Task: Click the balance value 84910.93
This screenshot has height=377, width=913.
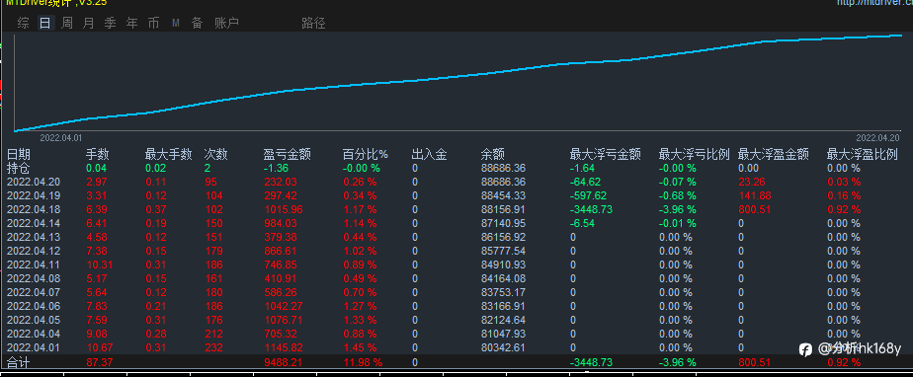Action: tap(503, 264)
